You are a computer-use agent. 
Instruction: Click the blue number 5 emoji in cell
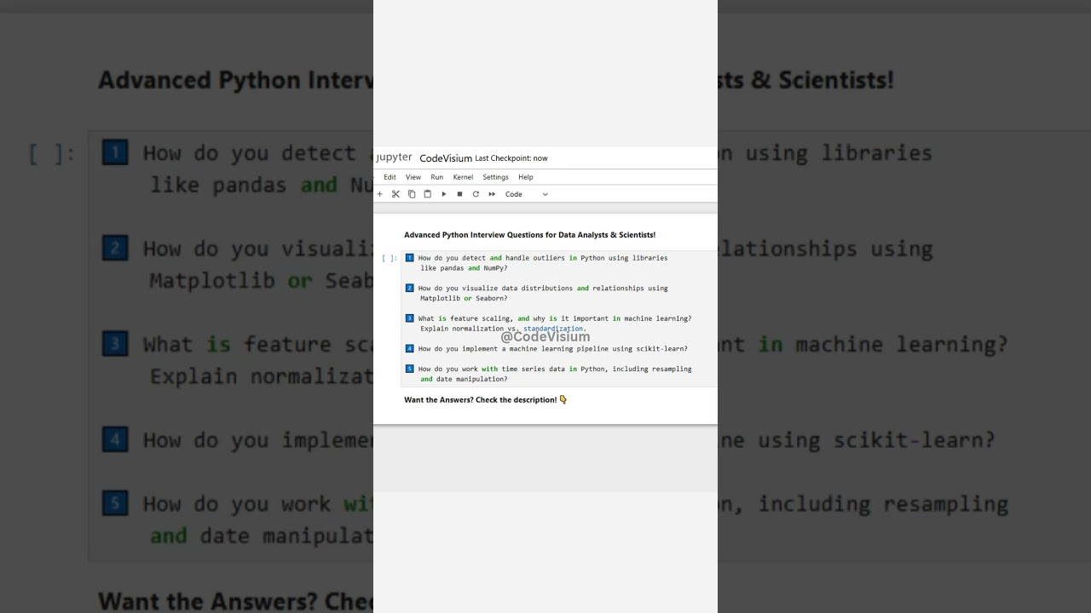pos(410,369)
